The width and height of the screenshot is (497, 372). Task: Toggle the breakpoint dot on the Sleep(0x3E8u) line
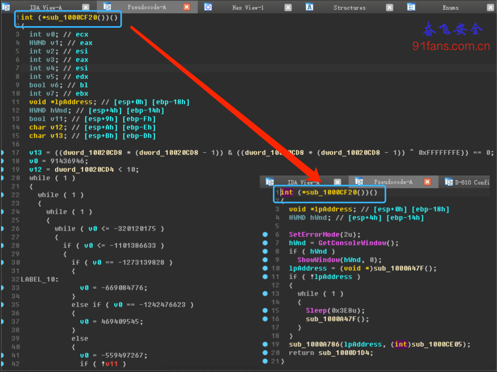(265, 310)
